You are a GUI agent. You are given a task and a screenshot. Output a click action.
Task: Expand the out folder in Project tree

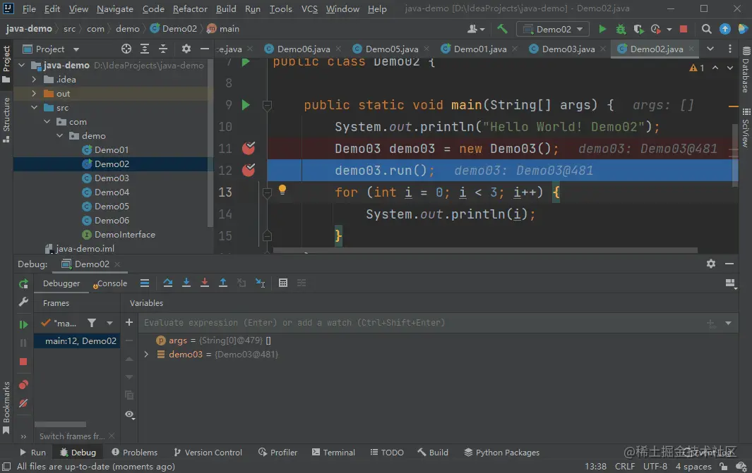click(34, 94)
